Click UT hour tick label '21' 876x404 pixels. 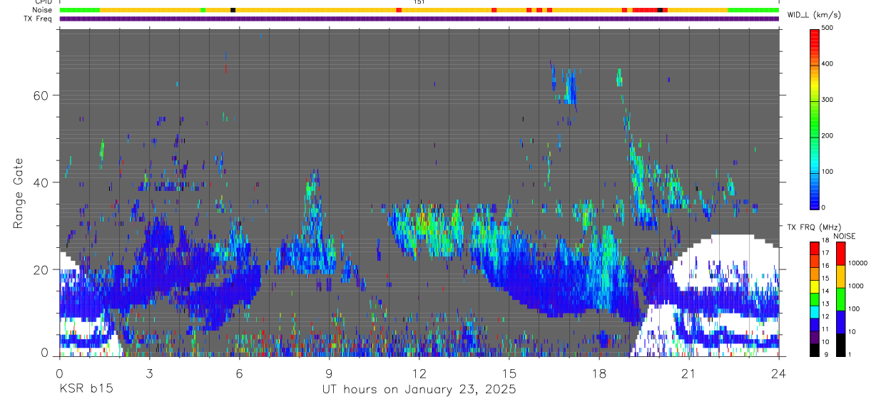689,373
